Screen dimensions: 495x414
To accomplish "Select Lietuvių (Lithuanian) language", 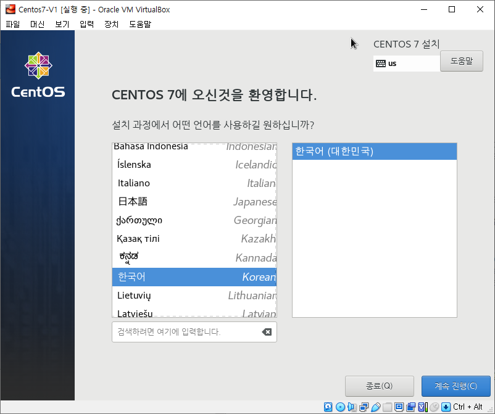I will click(x=194, y=296).
